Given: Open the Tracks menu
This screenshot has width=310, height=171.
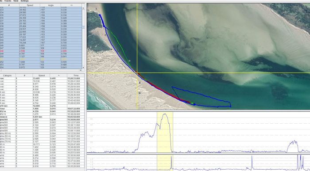Looking at the screenshot, I should pos(8,1).
